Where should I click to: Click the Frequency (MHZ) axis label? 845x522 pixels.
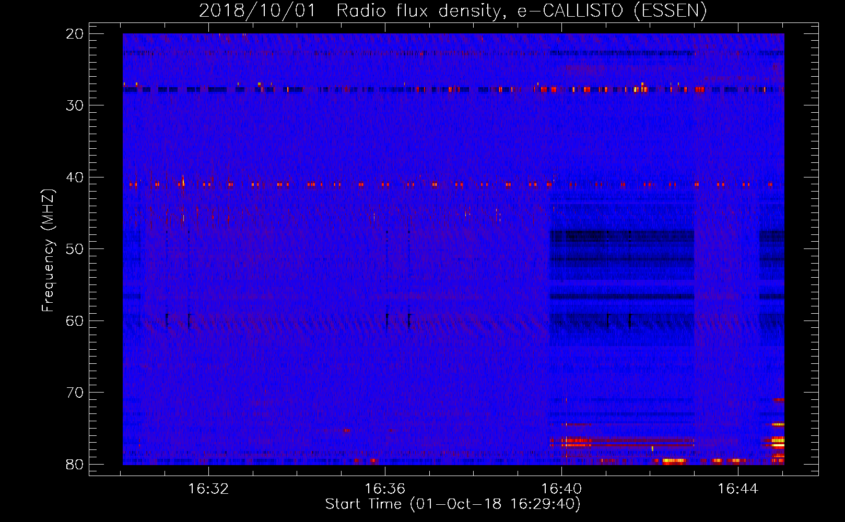pos(48,251)
